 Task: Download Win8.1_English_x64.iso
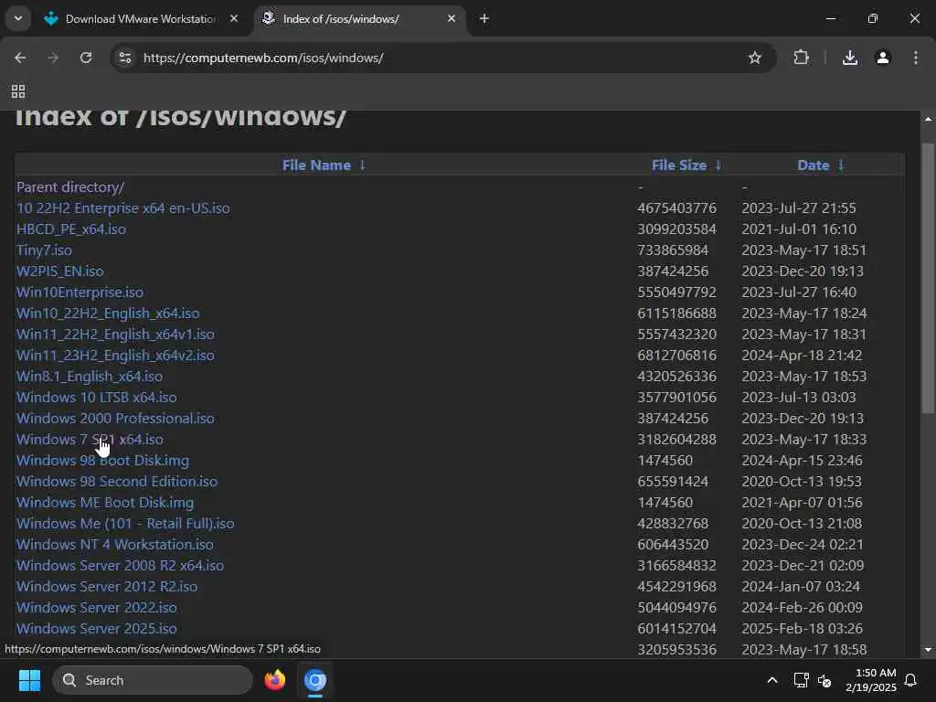90,376
